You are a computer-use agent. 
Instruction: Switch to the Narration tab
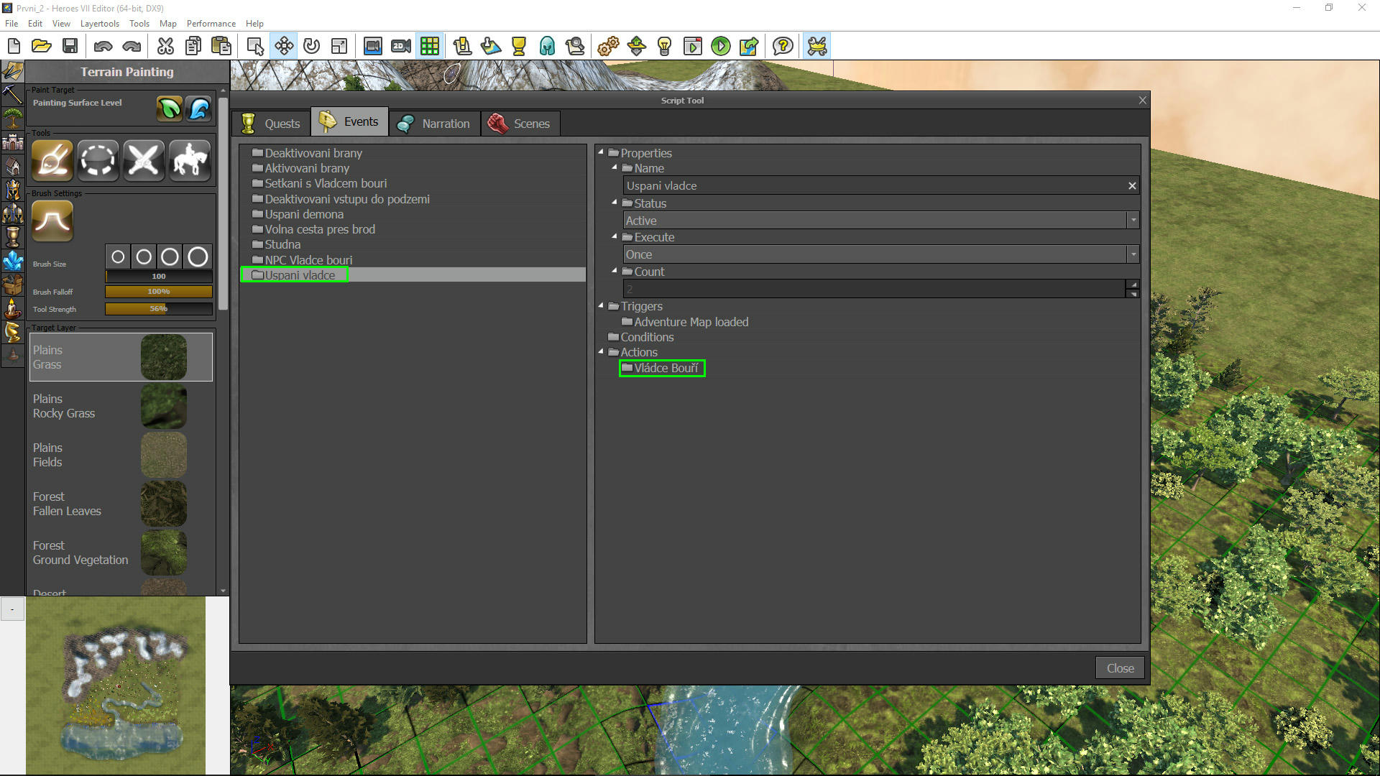pyautogui.click(x=434, y=123)
